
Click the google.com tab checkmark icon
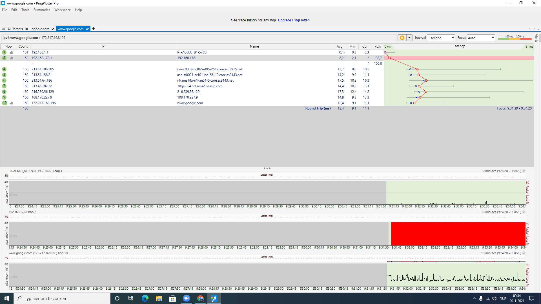(x=53, y=29)
